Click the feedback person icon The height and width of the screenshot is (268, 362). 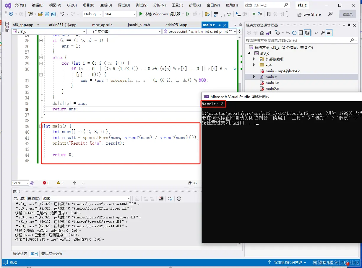[330, 14]
